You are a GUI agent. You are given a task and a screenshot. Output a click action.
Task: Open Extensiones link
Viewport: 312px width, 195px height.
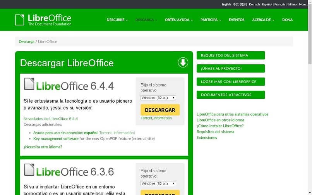(x=207, y=138)
